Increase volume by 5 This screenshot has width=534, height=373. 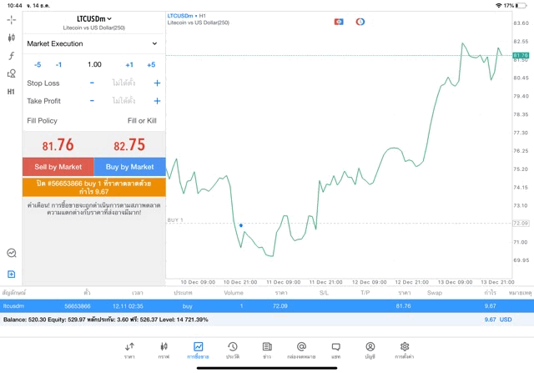(151, 65)
